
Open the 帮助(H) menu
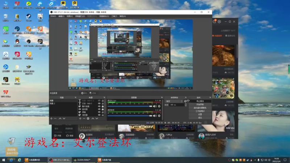point(123,16)
